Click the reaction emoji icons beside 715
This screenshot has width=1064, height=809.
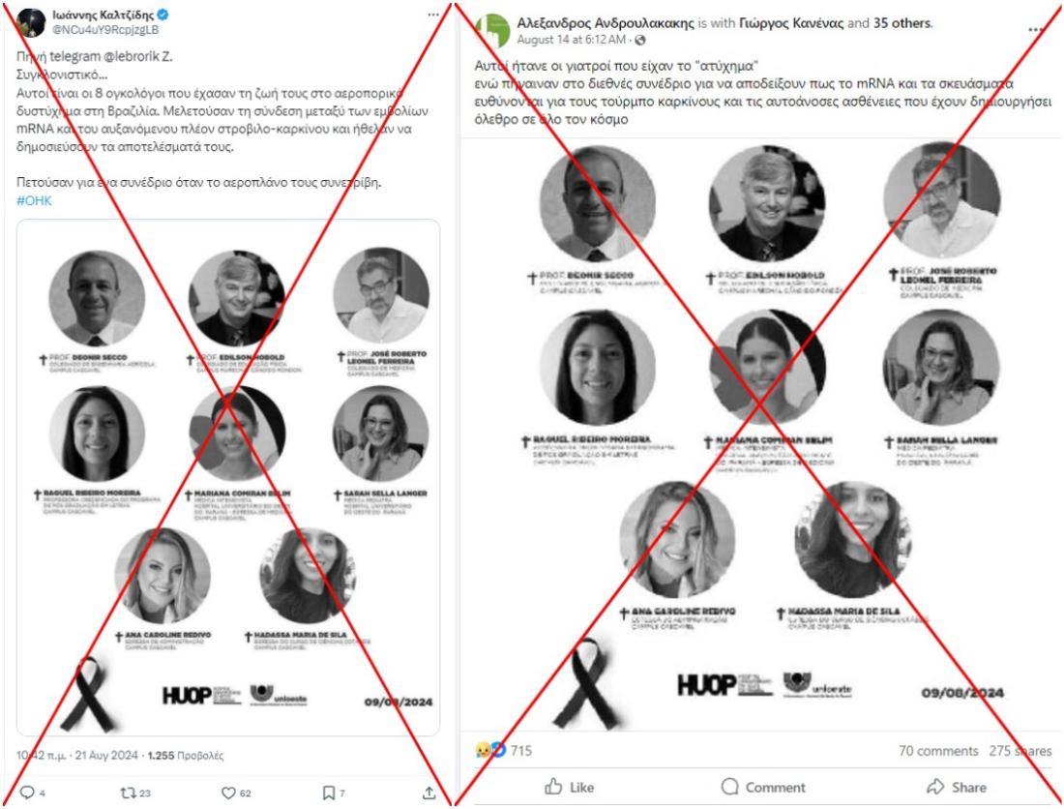(490, 750)
